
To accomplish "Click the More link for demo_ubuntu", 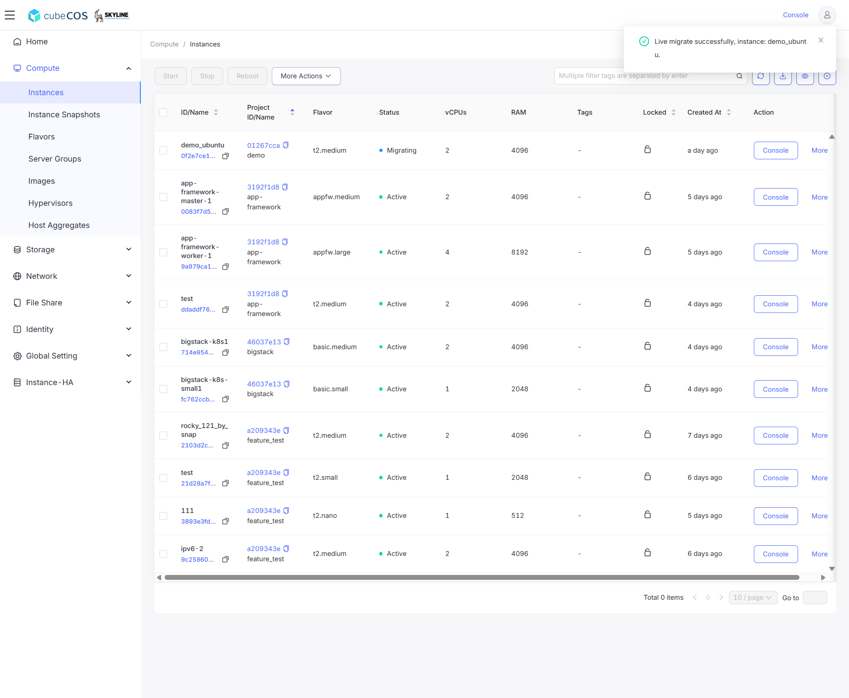I will tap(819, 150).
